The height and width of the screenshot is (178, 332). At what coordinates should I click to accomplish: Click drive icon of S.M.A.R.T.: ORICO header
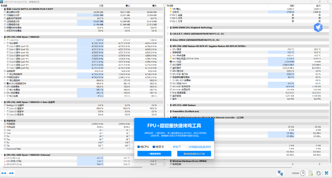click(170, 34)
